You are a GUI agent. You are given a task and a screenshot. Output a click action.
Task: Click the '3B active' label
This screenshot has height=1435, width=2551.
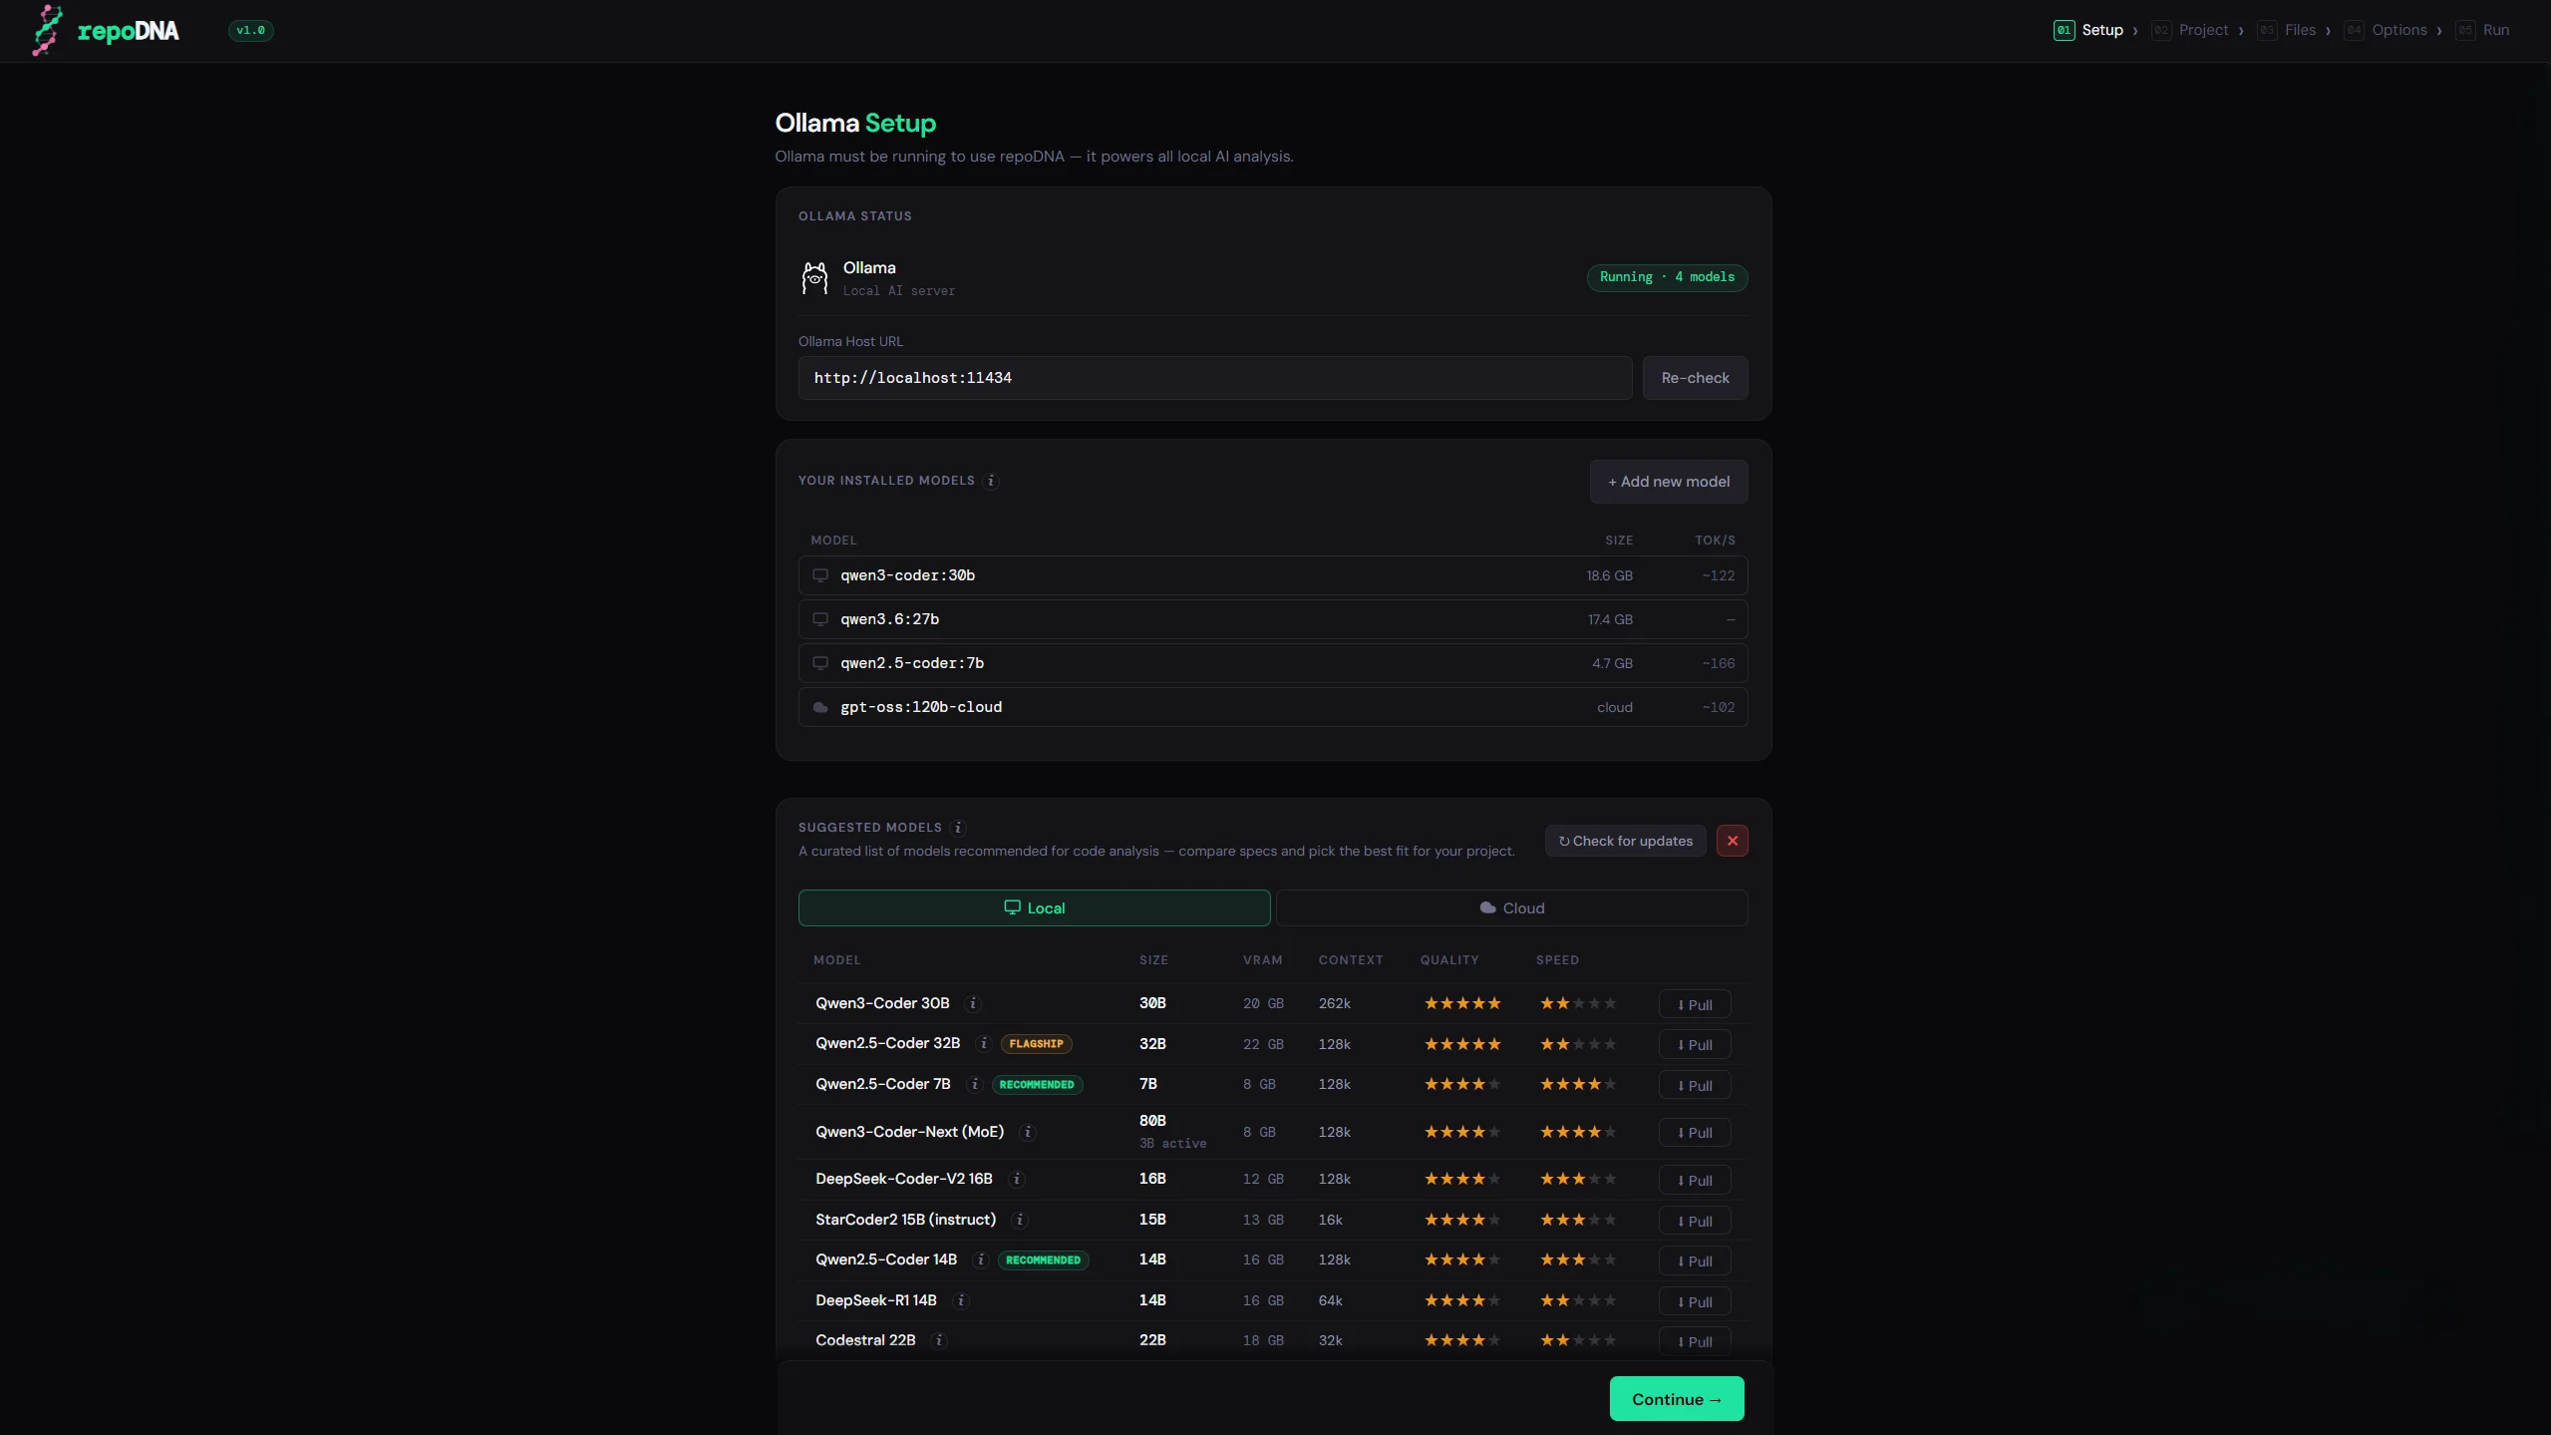(x=1172, y=1143)
